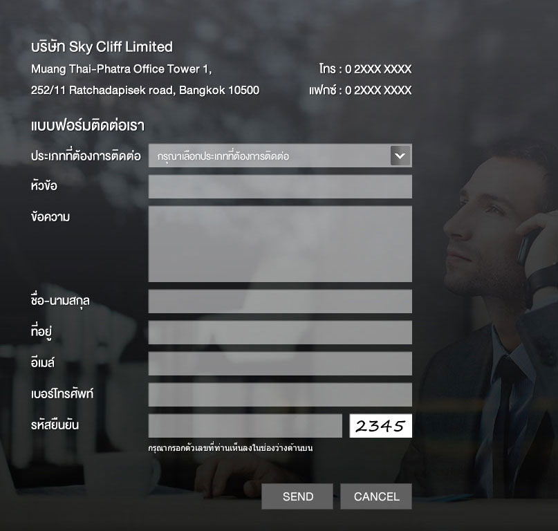Screen dimensions: 558x531
Task: Select the กรุณาเลือกประเภทที่ต้องการติดต่อ combo box
Action: pyautogui.click(x=280, y=156)
